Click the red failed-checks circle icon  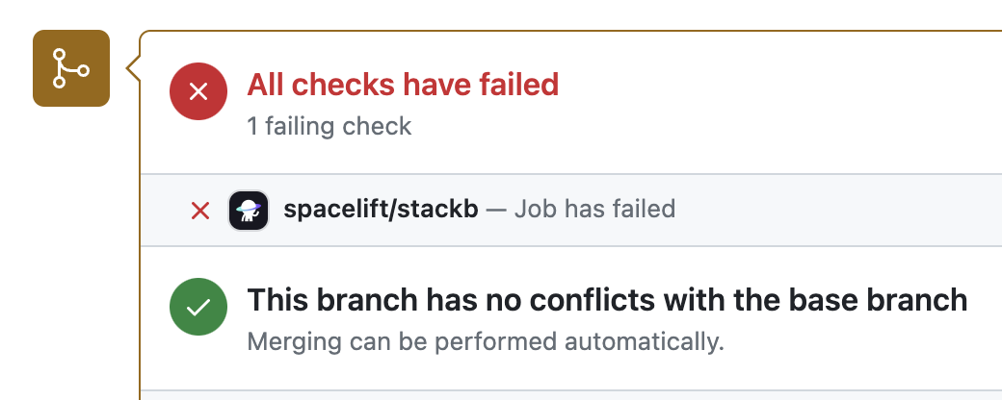tap(198, 92)
